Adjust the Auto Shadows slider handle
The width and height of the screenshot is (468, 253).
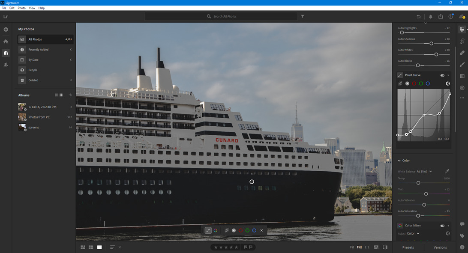pos(431,44)
